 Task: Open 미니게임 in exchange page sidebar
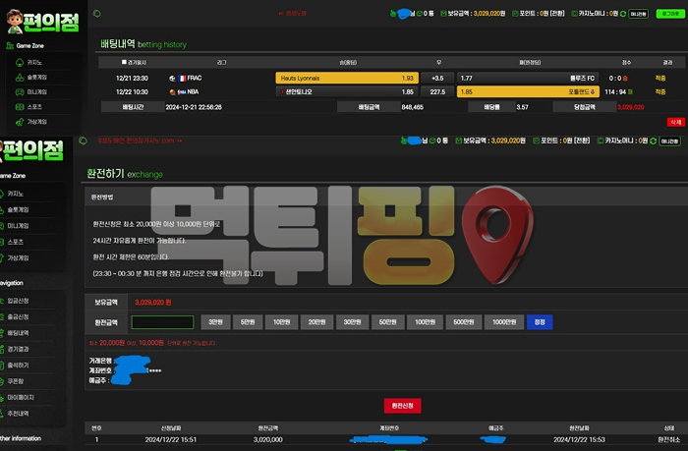(x=18, y=226)
